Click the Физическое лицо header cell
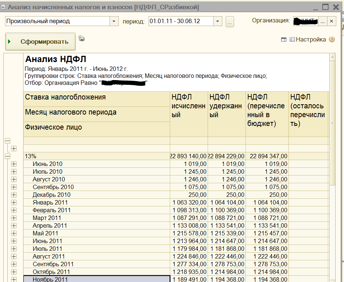Viewport: 344px width, 282px height. pos(97,129)
